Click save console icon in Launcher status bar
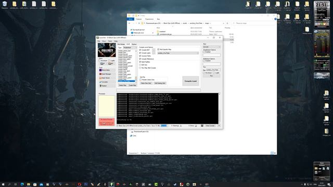This screenshot has height=187, width=333. (x=202, y=126)
